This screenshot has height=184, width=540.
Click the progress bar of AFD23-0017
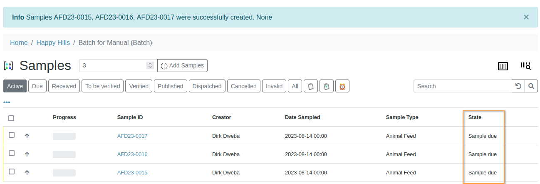tap(64, 136)
